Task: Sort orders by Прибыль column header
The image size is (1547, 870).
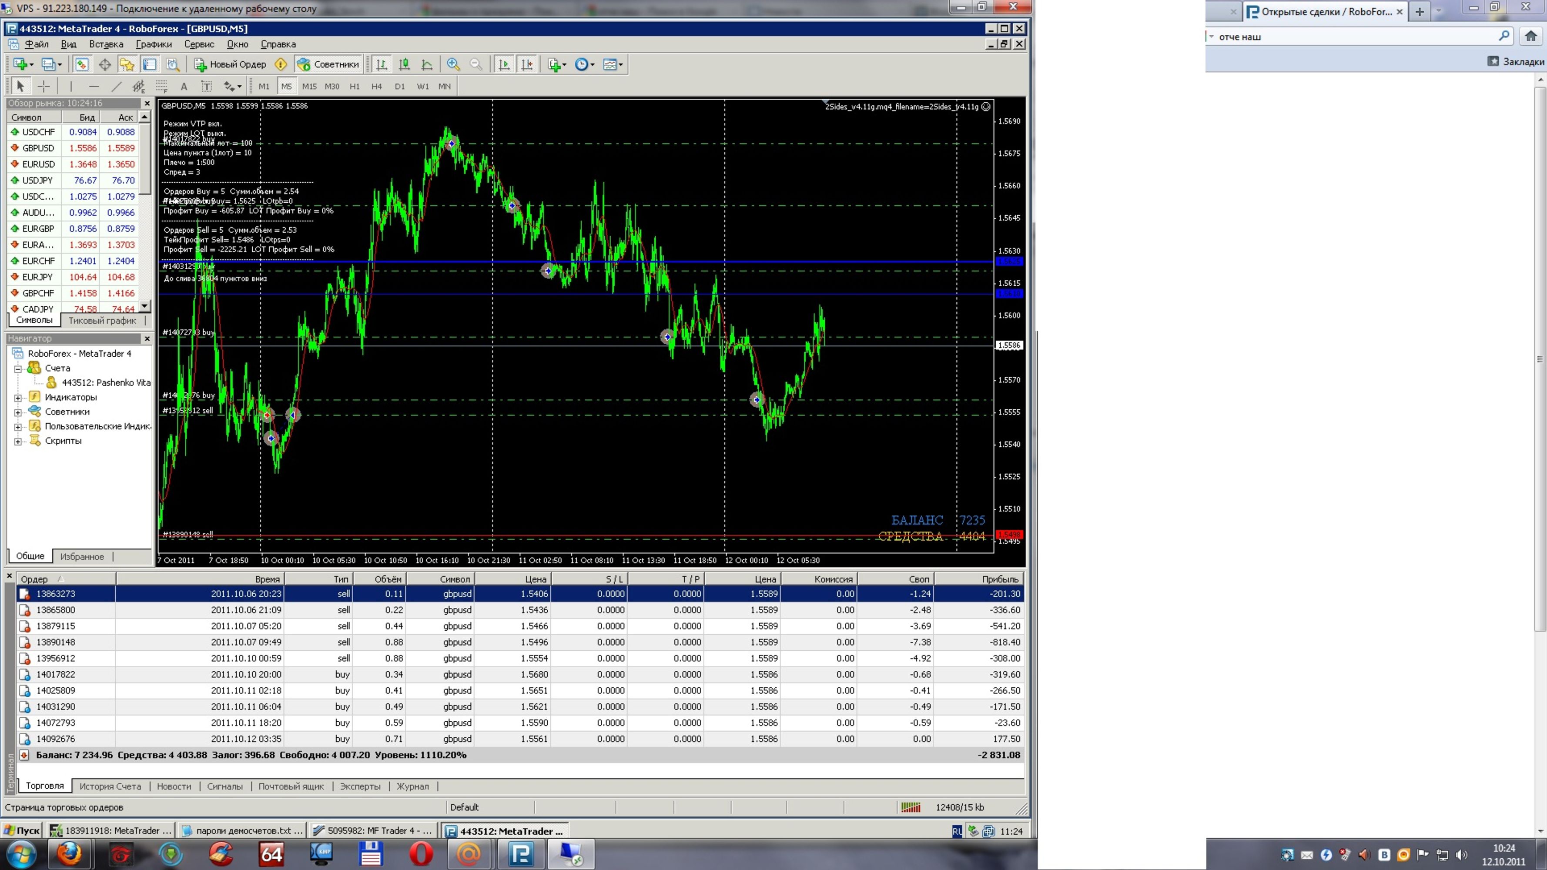Action: 979,579
